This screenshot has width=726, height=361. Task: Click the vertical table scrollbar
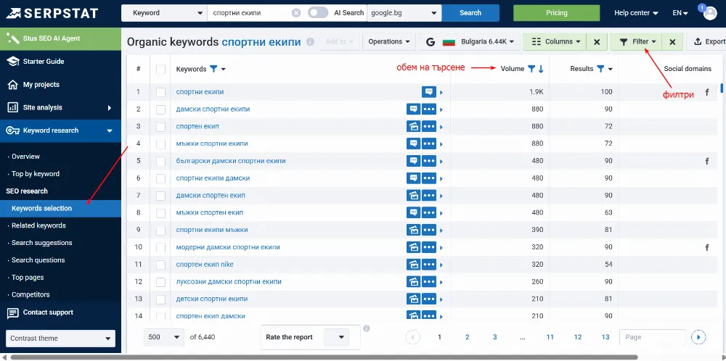tap(722, 88)
